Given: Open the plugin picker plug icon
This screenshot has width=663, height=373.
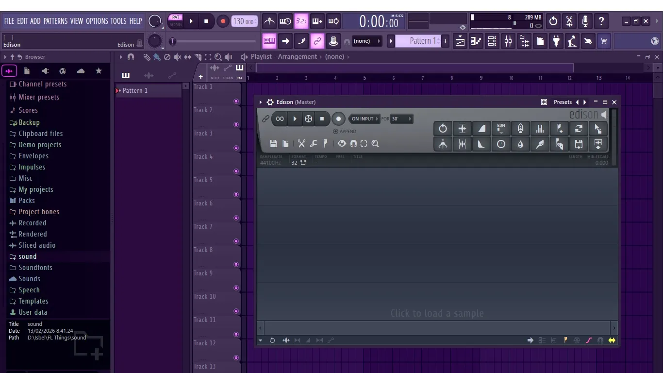Looking at the screenshot, I should (x=556, y=41).
